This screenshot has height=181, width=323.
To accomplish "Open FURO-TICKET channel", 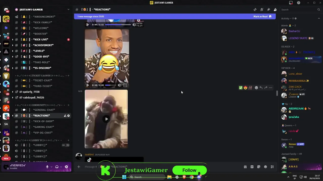I will click(x=42, y=86).
